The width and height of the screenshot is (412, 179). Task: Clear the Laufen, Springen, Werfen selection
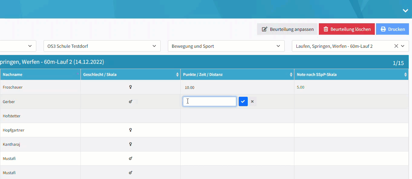396,46
